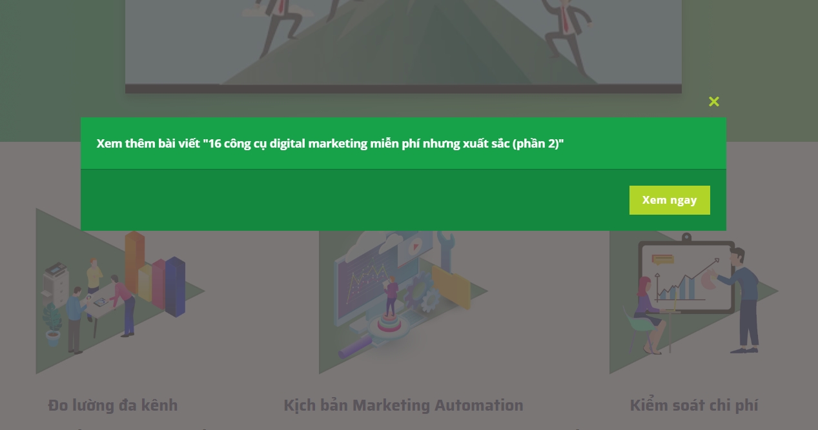Click the seated woman with purple top
The image size is (818, 430).
pos(649,315)
